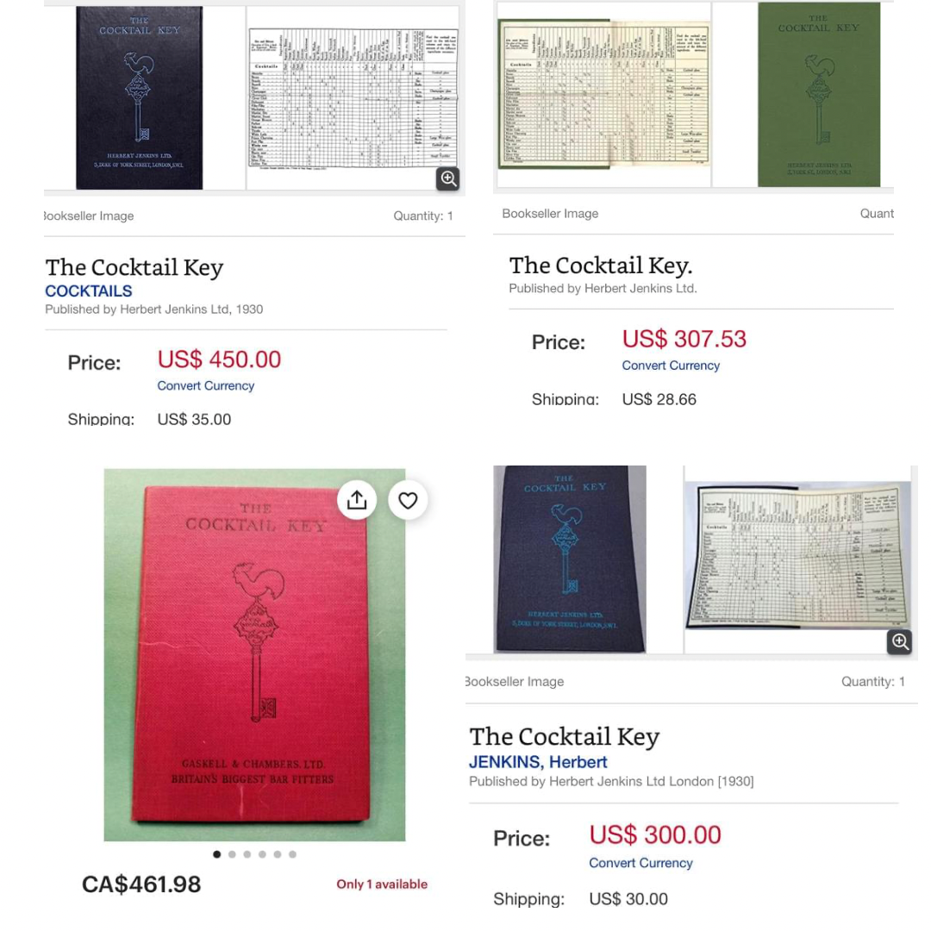
Task: Open the open-book chart image beside green cover
Action: tap(603, 95)
